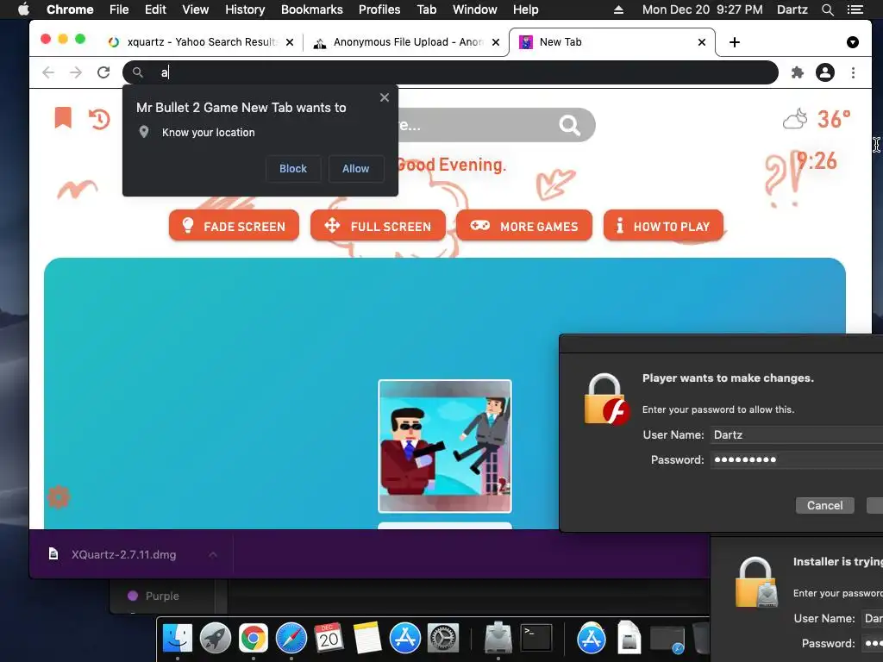Open MORE GAMES

tap(524, 226)
